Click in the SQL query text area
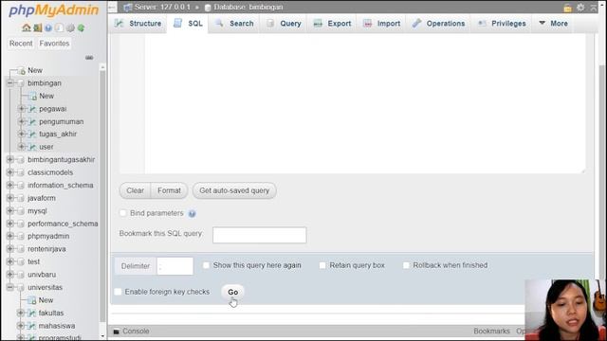 (364, 103)
